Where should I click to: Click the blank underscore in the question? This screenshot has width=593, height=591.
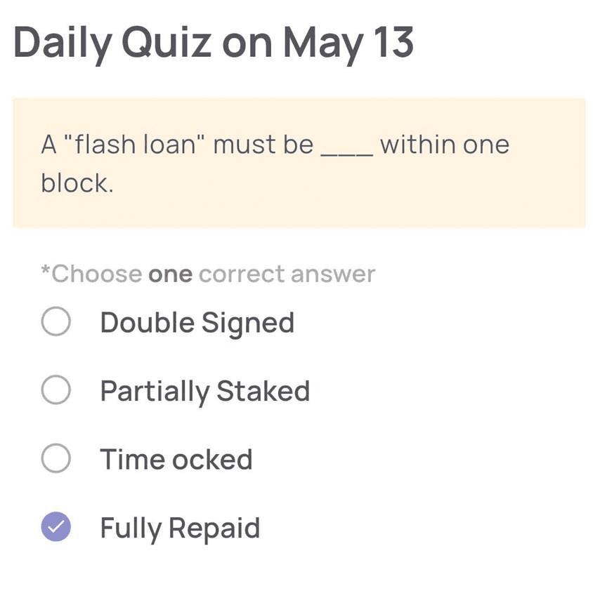[x=347, y=152]
